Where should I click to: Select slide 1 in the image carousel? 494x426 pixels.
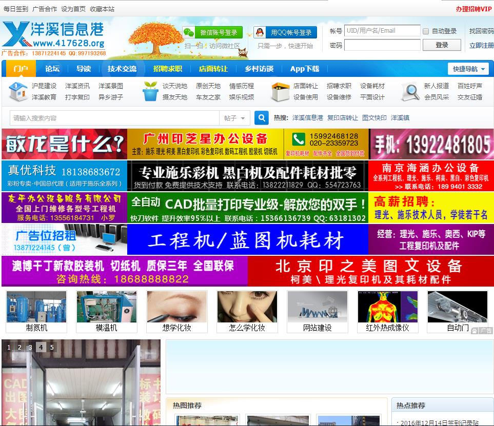click(9, 347)
